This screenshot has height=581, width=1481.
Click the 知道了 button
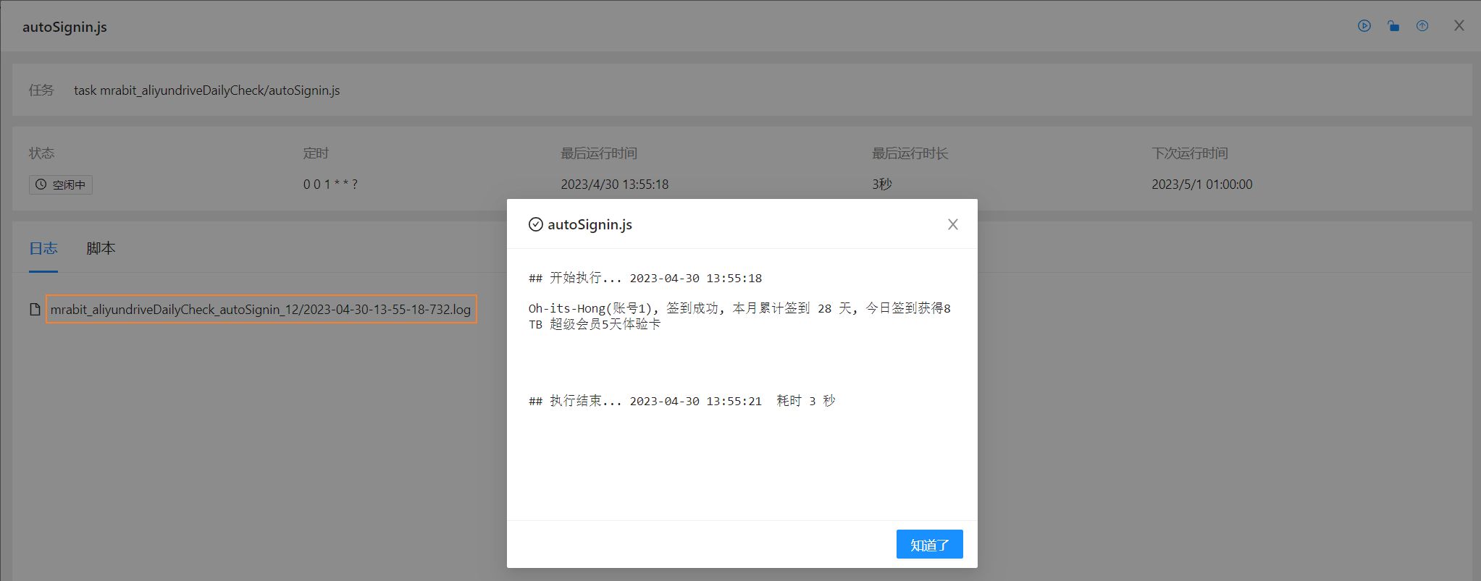pos(930,544)
